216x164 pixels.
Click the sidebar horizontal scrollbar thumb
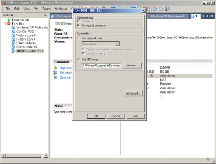(x=23, y=155)
